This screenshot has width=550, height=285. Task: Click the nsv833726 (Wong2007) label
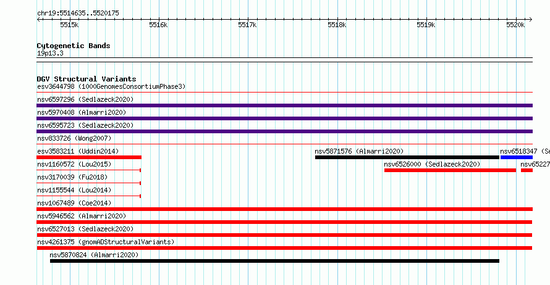click(x=74, y=138)
